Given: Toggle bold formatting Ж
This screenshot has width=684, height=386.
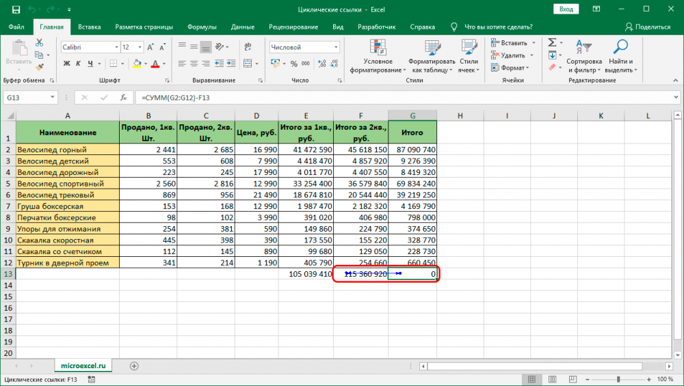Looking at the screenshot, I should [66, 64].
